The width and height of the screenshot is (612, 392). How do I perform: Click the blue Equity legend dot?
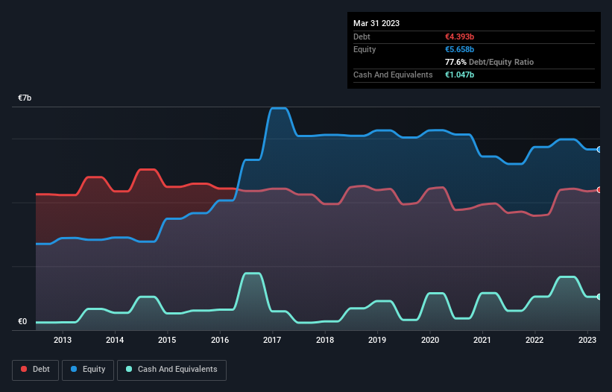[74, 369]
